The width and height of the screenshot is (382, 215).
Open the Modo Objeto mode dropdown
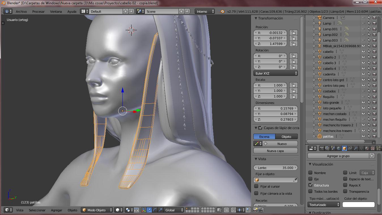coord(97,210)
